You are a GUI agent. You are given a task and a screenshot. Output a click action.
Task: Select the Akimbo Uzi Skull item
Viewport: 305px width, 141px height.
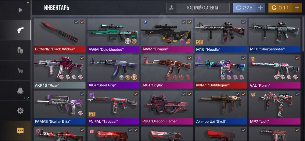[221, 107]
